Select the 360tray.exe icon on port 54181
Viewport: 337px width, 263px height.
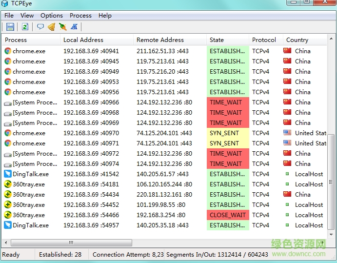8,184
